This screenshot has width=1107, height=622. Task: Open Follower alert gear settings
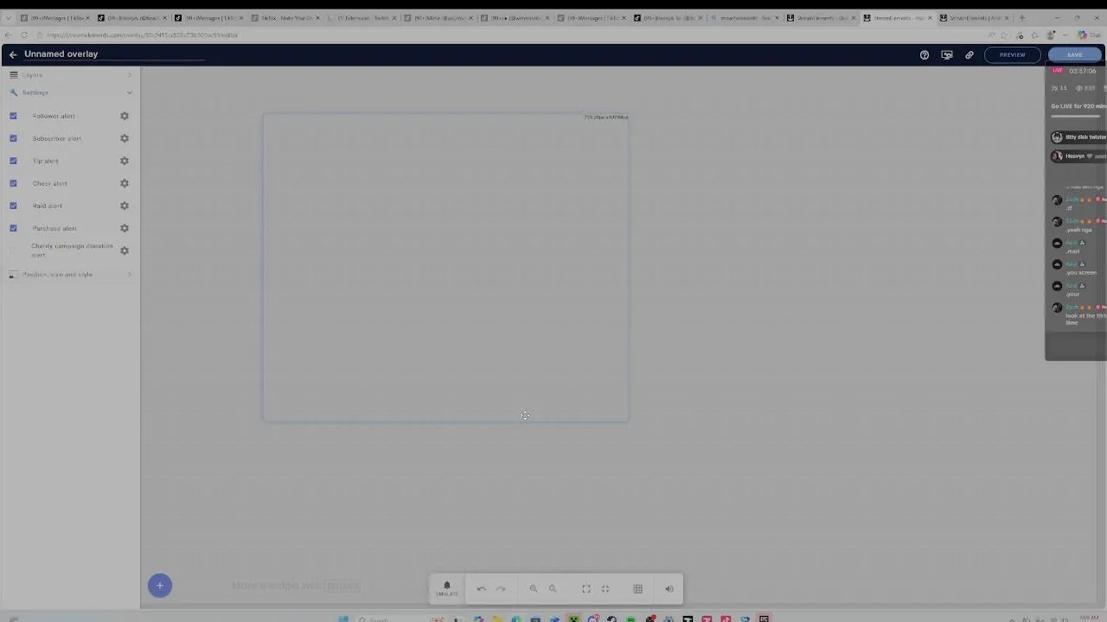[x=125, y=116]
